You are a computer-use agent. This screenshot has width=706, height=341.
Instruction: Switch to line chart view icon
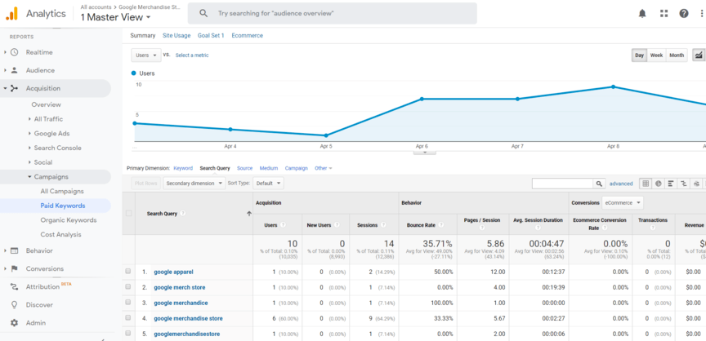(699, 55)
